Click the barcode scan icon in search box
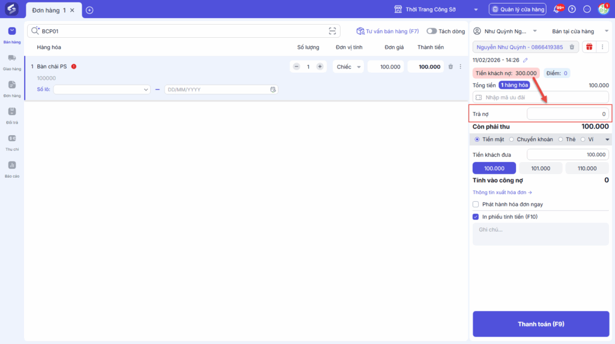 tap(332, 31)
